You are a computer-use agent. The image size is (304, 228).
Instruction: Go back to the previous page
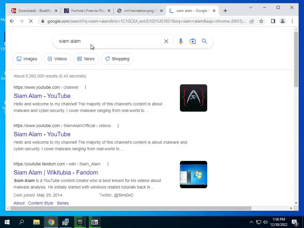pyautogui.click(x=12, y=21)
